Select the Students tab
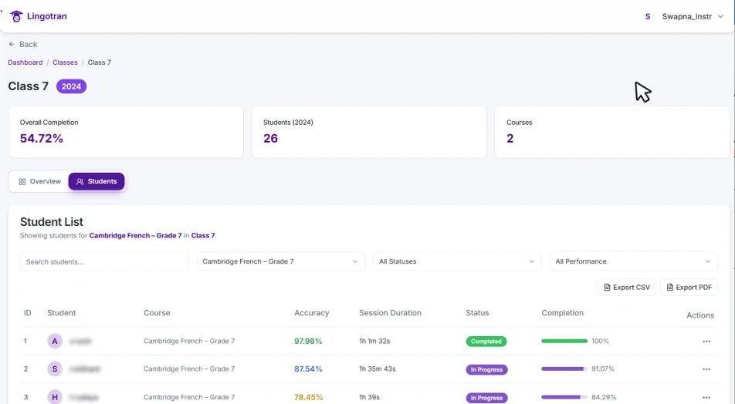This screenshot has width=735, height=404. (x=97, y=182)
